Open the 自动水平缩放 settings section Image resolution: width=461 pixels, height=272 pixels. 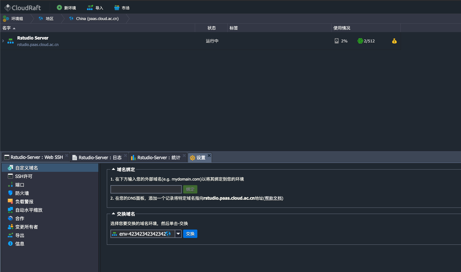pos(50,210)
